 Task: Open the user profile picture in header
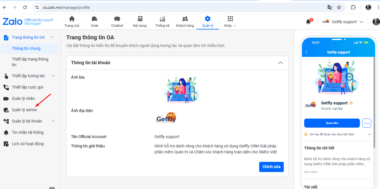(x=376, y=22)
